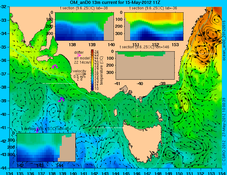Click the vertical 'ocean_an00_20120515' text

point(224,40)
